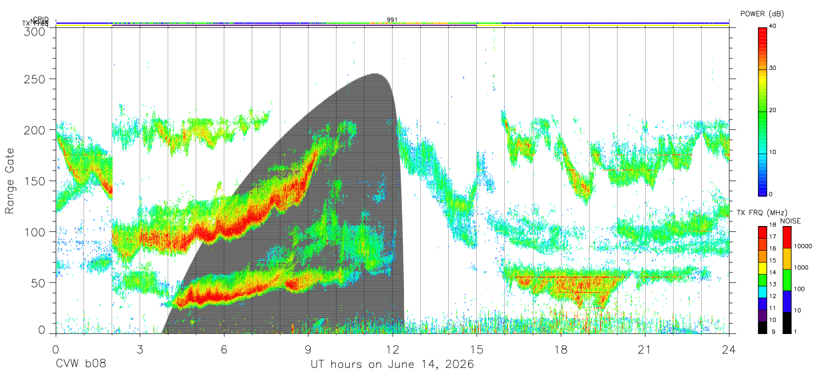Click the '0' tick on POWER scale
Image resolution: width=820 pixels, height=378 pixels.
(771, 194)
